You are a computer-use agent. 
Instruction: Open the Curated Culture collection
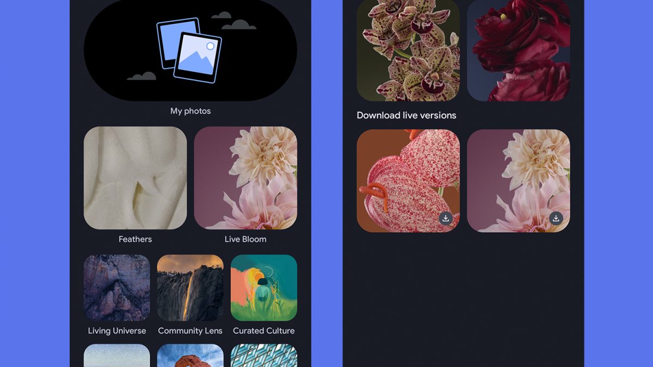[x=264, y=288]
